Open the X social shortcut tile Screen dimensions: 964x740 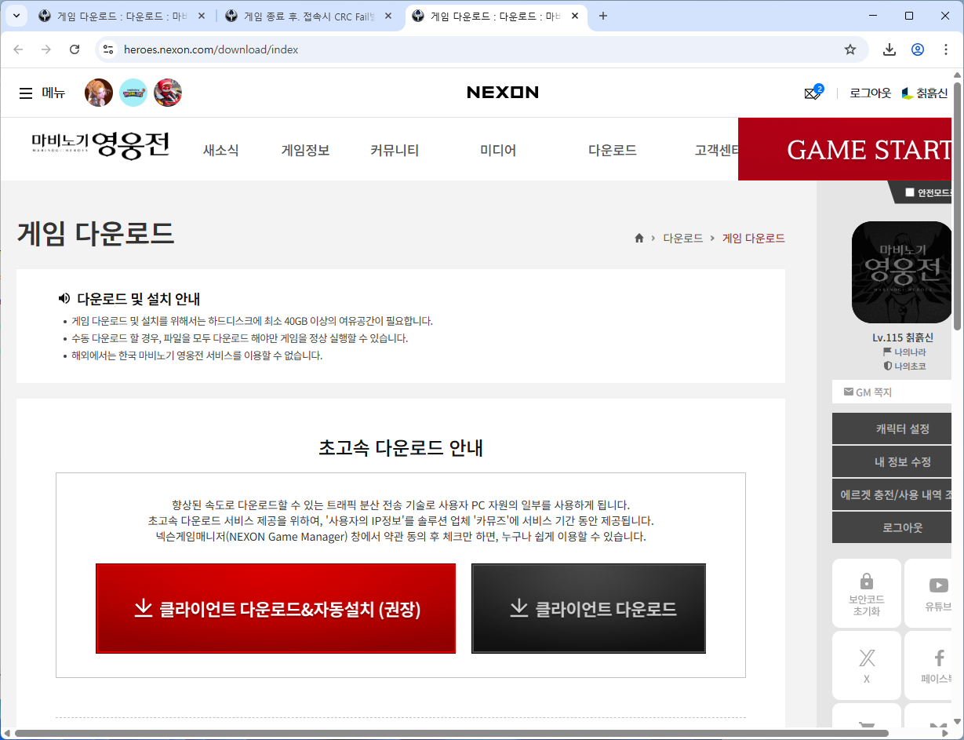(x=867, y=665)
